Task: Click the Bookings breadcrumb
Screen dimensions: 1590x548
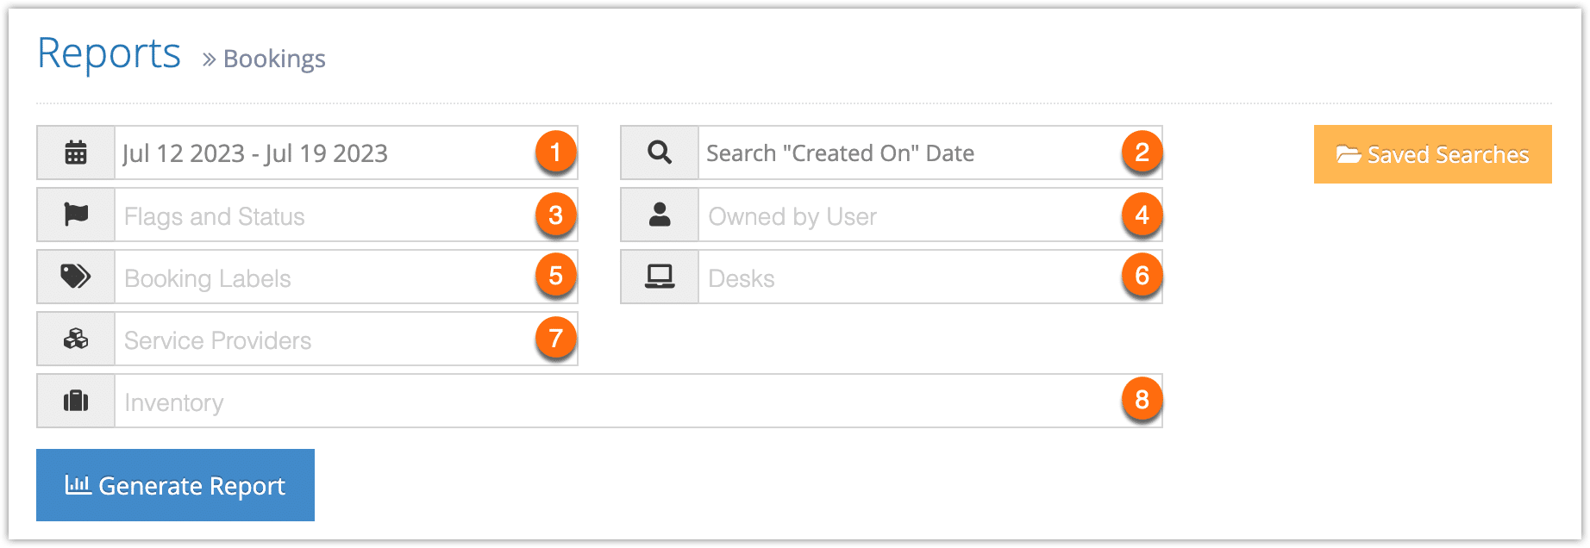Action: [274, 59]
